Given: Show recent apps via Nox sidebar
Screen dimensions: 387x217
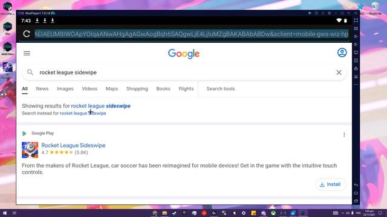Looking at the screenshot, I should coord(356,201).
